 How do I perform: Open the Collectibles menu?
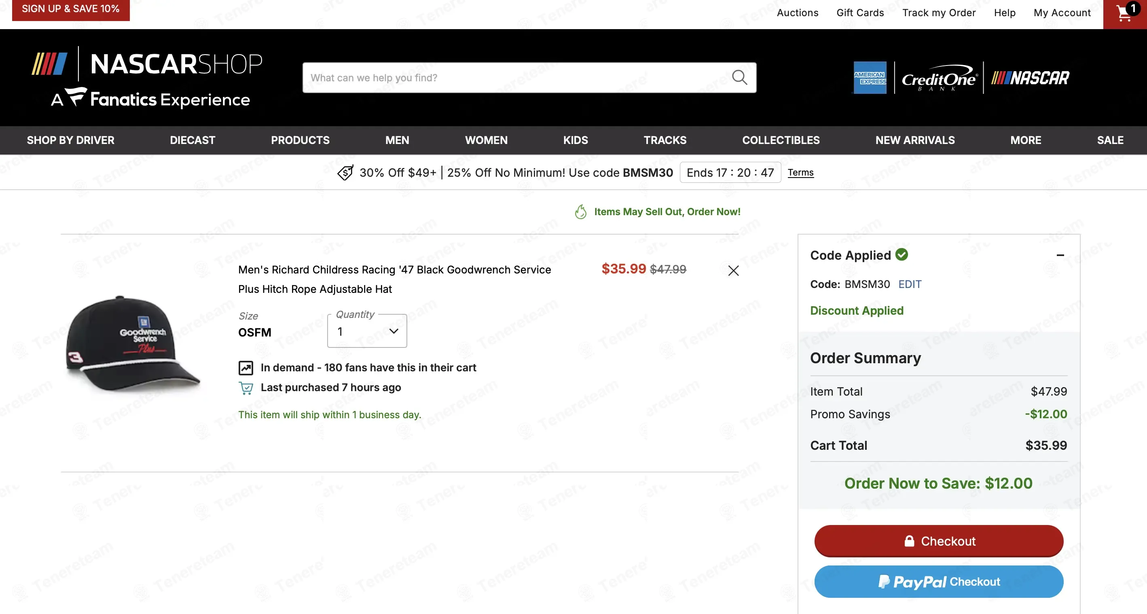point(781,140)
